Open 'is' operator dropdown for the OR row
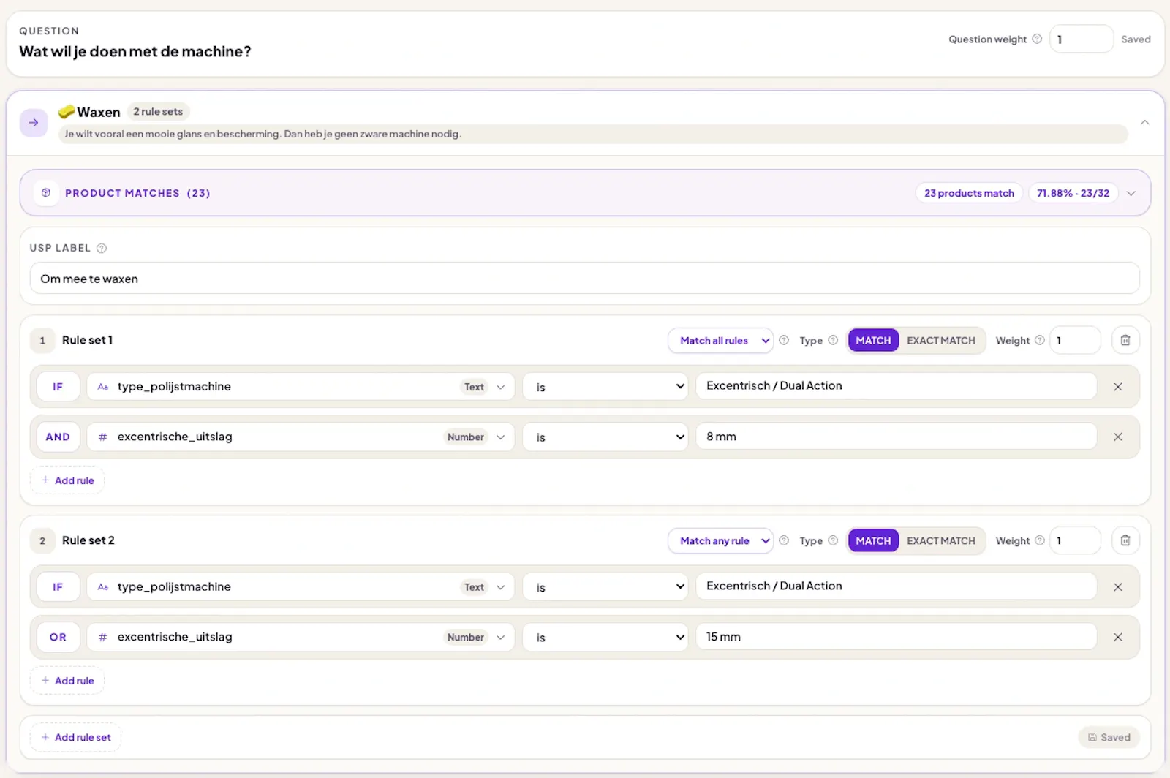The image size is (1170, 778). 605,638
